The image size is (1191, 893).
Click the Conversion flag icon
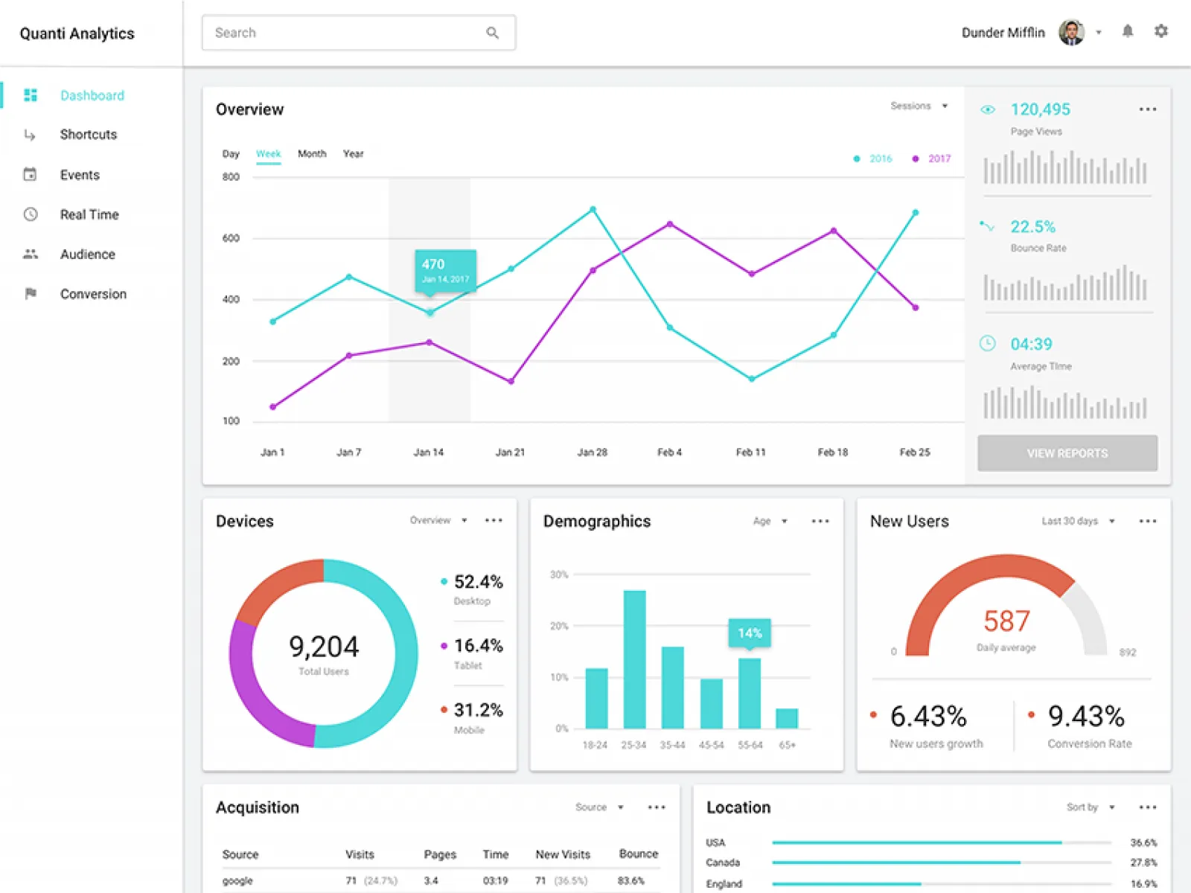coord(31,293)
